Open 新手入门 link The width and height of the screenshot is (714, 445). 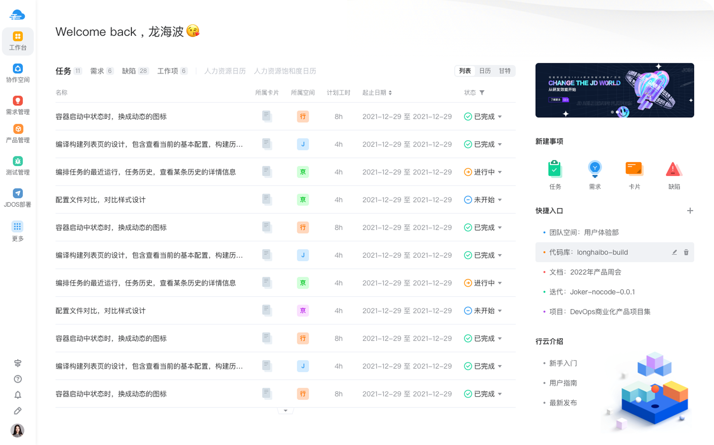tap(563, 363)
